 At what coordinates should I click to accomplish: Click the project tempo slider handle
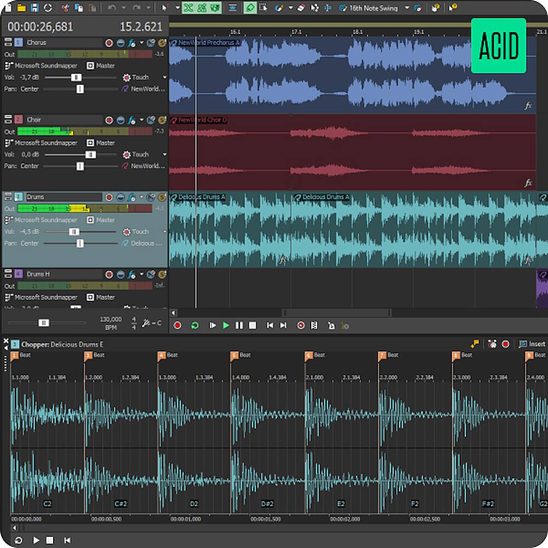tap(44, 323)
